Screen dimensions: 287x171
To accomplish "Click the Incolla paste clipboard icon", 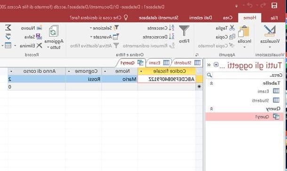I will click(244, 31).
